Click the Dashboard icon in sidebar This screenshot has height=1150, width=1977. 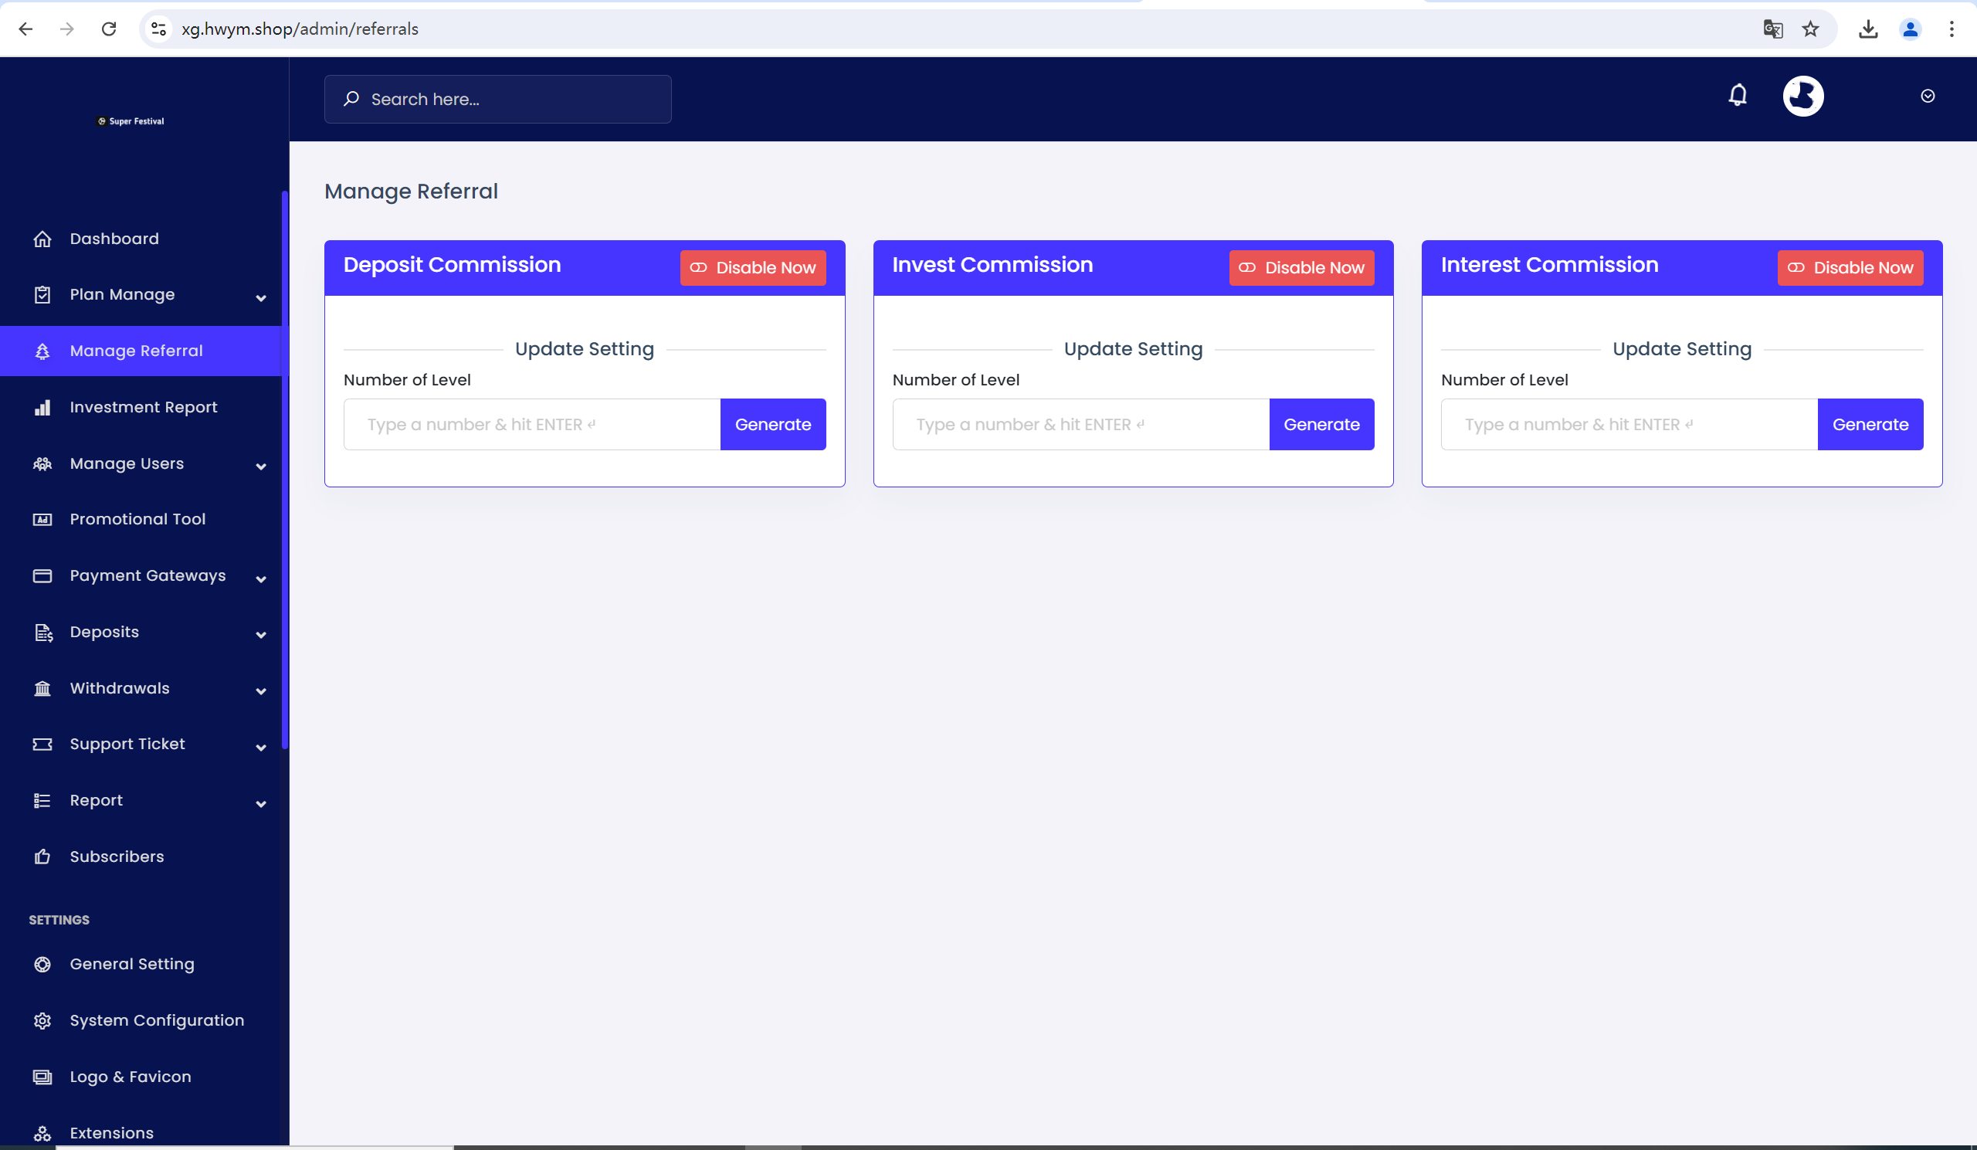(42, 238)
